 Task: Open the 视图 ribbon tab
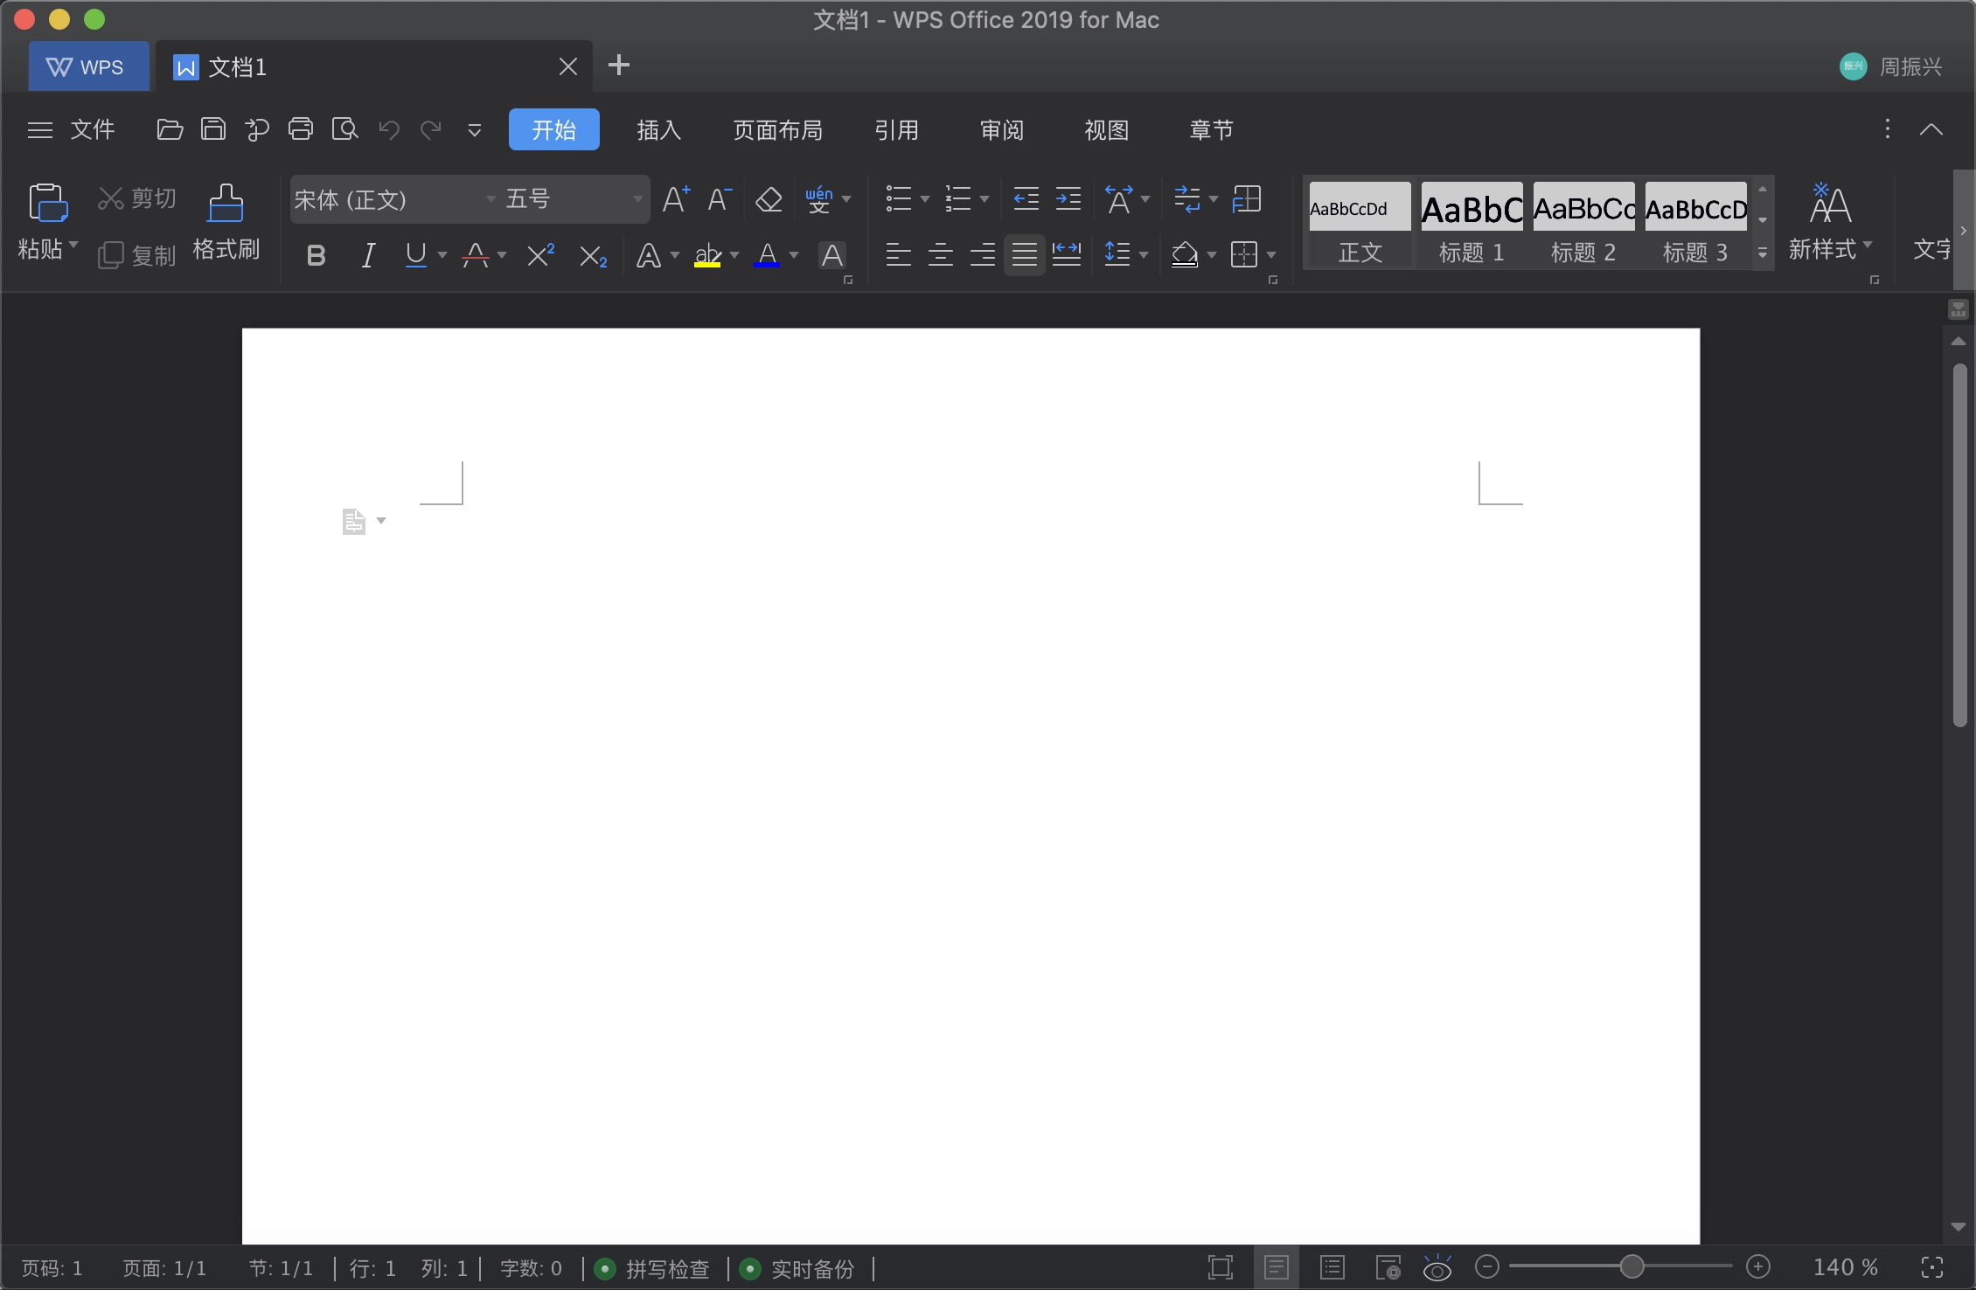[1107, 130]
